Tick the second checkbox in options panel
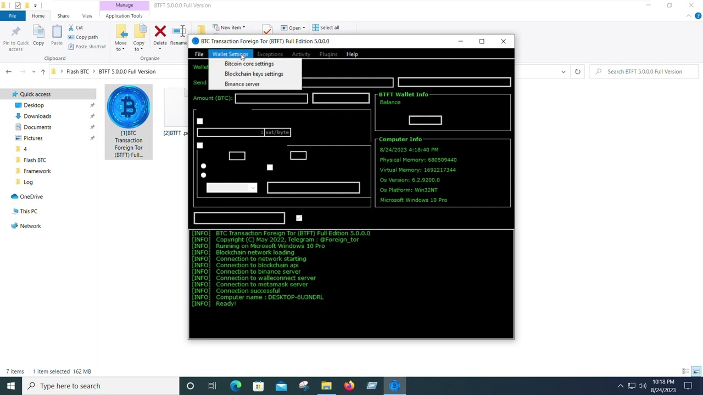 pyautogui.click(x=200, y=145)
